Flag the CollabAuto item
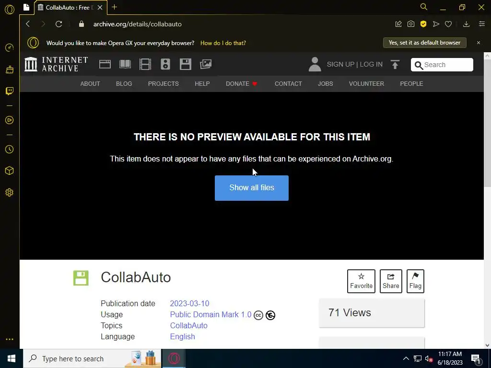The height and width of the screenshot is (368, 491). coord(415,281)
